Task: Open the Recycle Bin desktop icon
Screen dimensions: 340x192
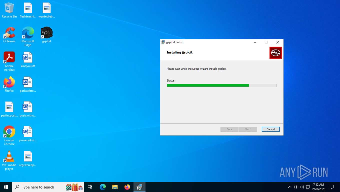Action: coord(9,10)
